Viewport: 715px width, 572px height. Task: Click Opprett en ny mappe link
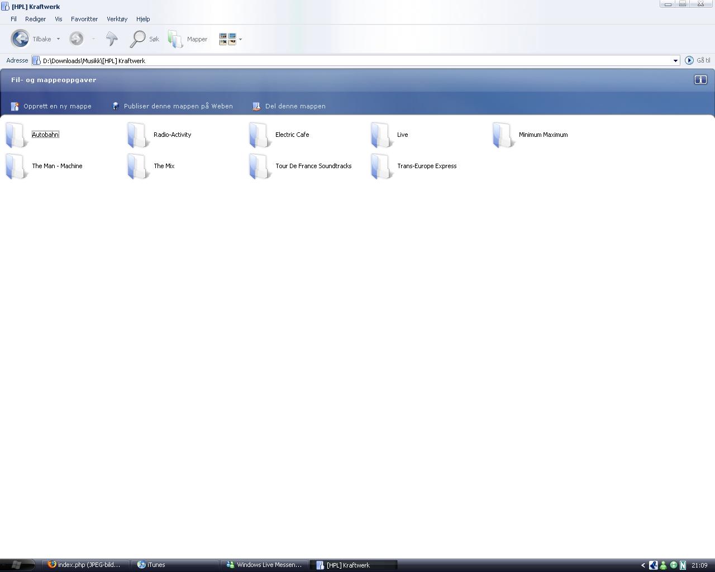click(58, 106)
